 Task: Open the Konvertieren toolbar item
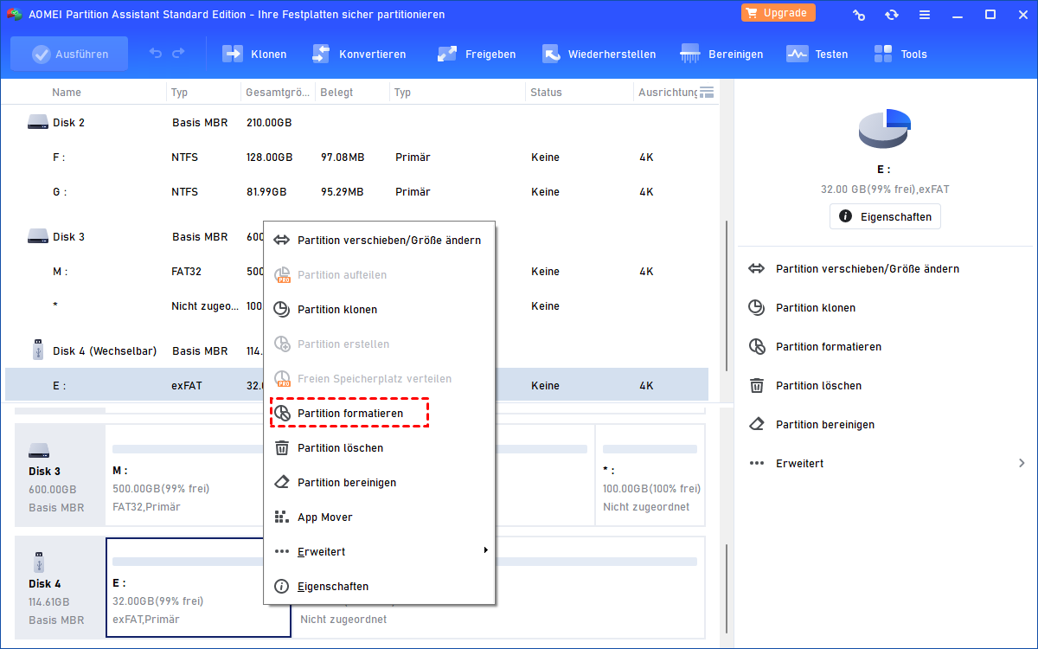pyautogui.click(x=358, y=54)
